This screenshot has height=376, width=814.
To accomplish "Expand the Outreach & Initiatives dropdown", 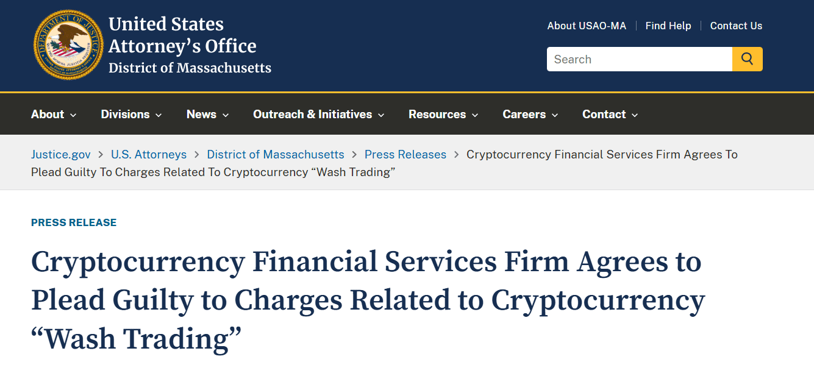I will click(318, 114).
